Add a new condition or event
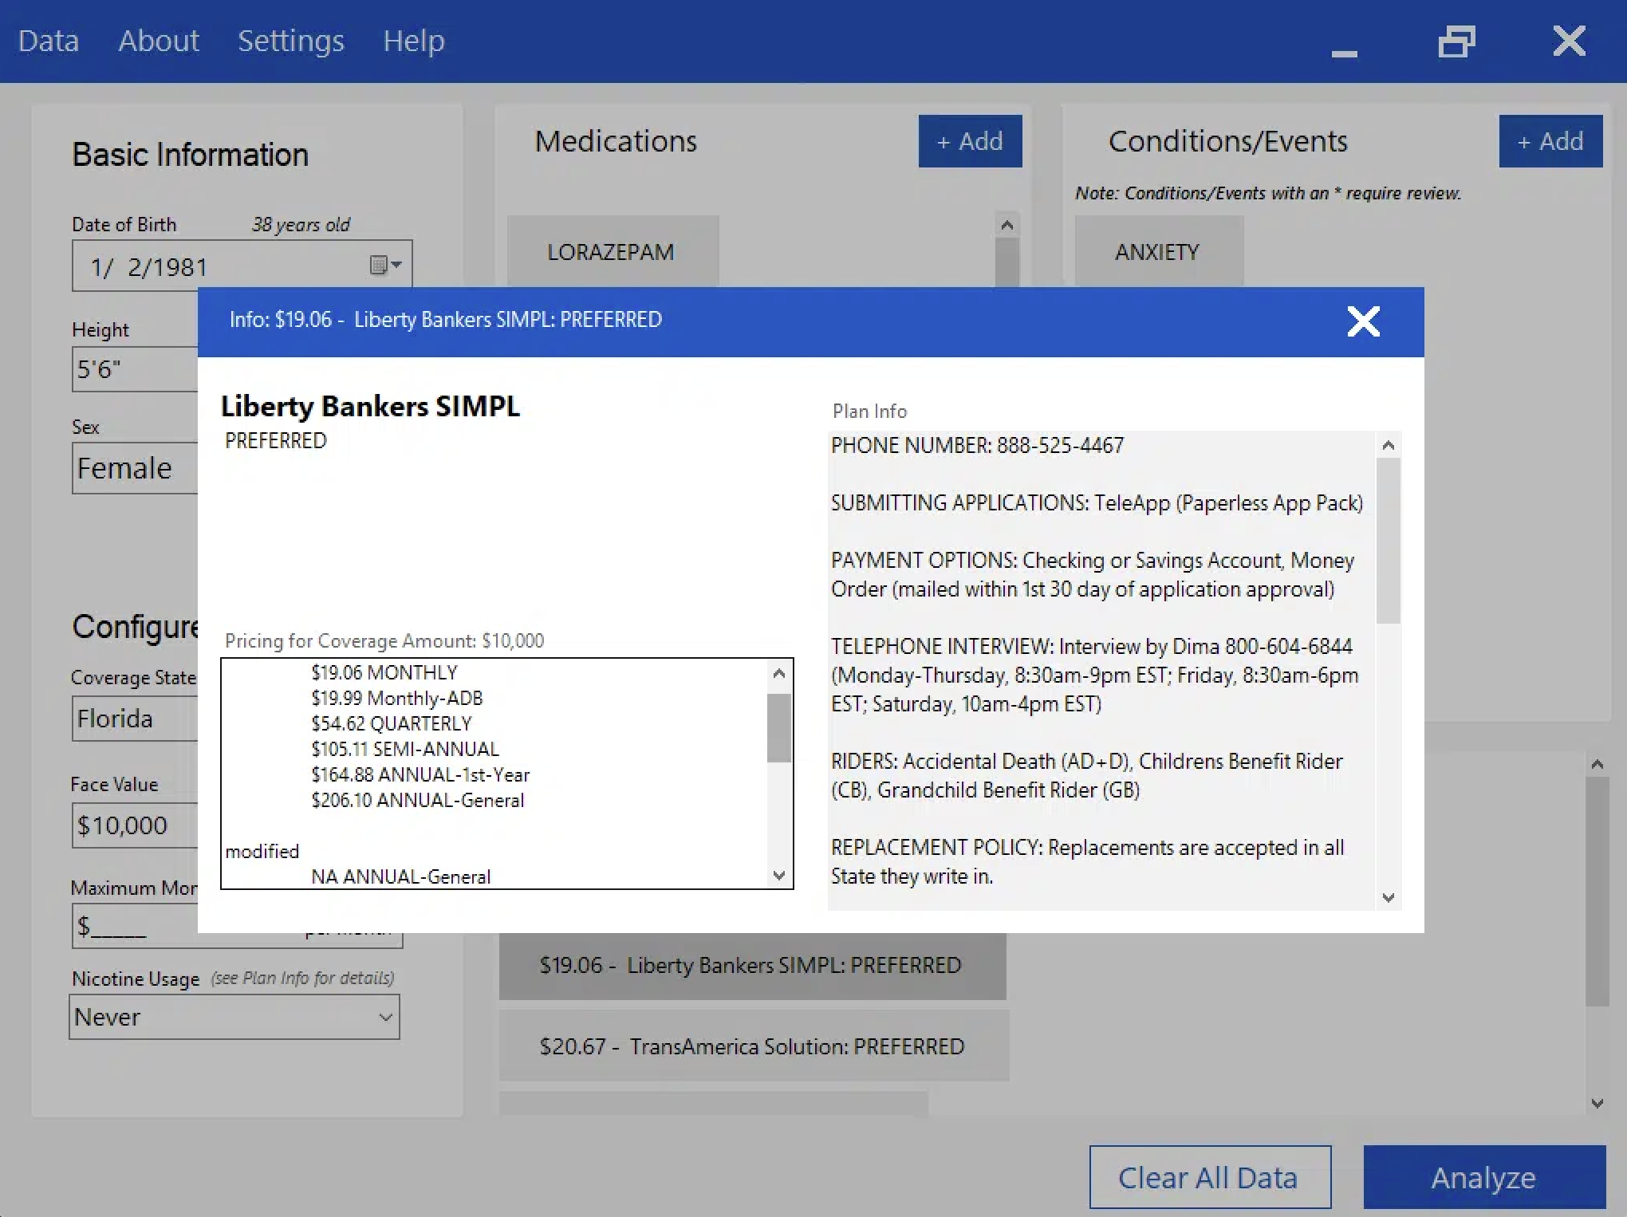 click(1550, 141)
